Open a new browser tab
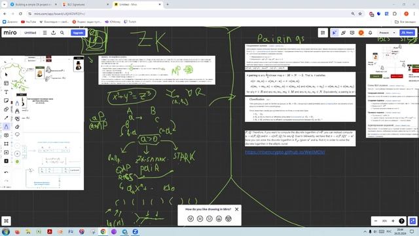The width and height of the screenshot is (419, 236). coord(168,5)
